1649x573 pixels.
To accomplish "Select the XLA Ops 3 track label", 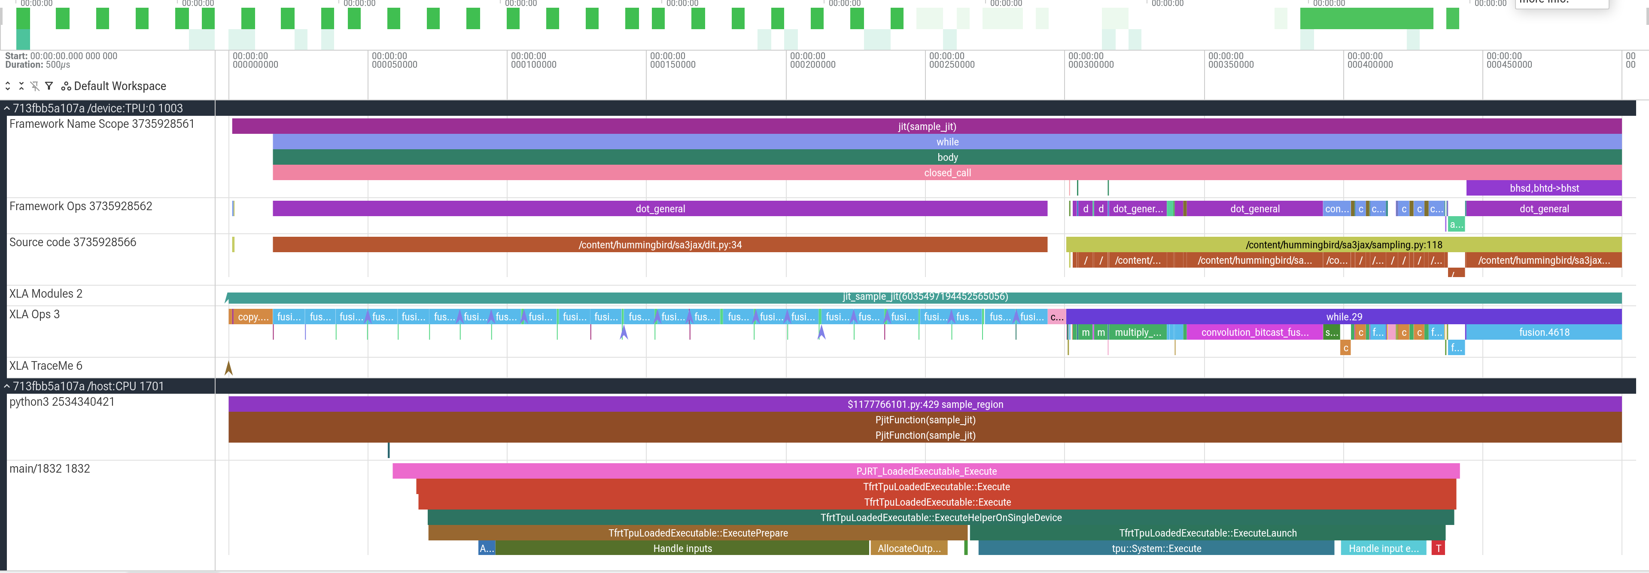I will pos(34,314).
